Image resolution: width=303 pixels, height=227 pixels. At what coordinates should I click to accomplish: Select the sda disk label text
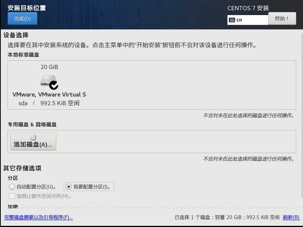click(23, 103)
